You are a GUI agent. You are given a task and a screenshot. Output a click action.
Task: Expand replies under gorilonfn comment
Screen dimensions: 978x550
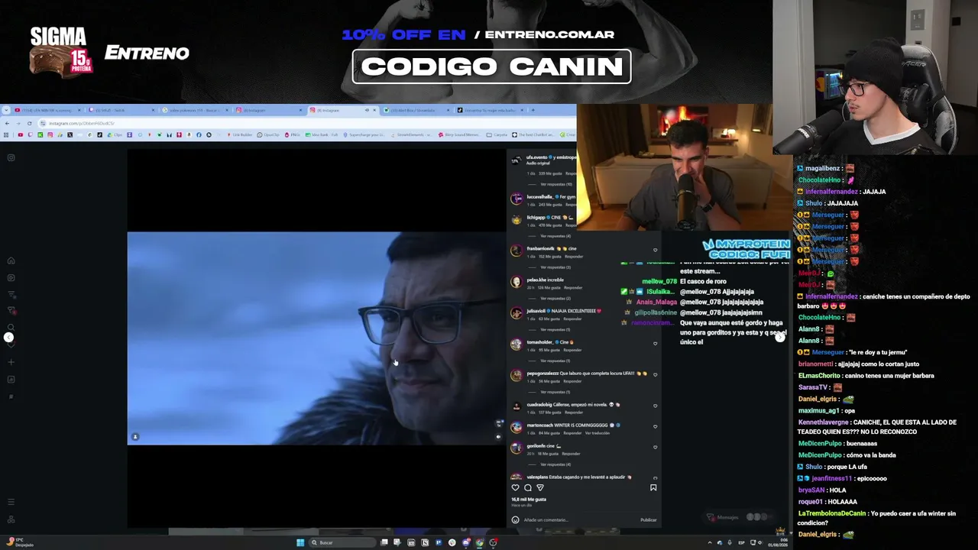555,464
